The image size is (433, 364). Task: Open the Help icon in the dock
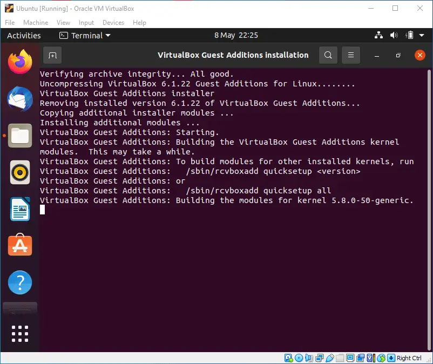[x=20, y=282]
